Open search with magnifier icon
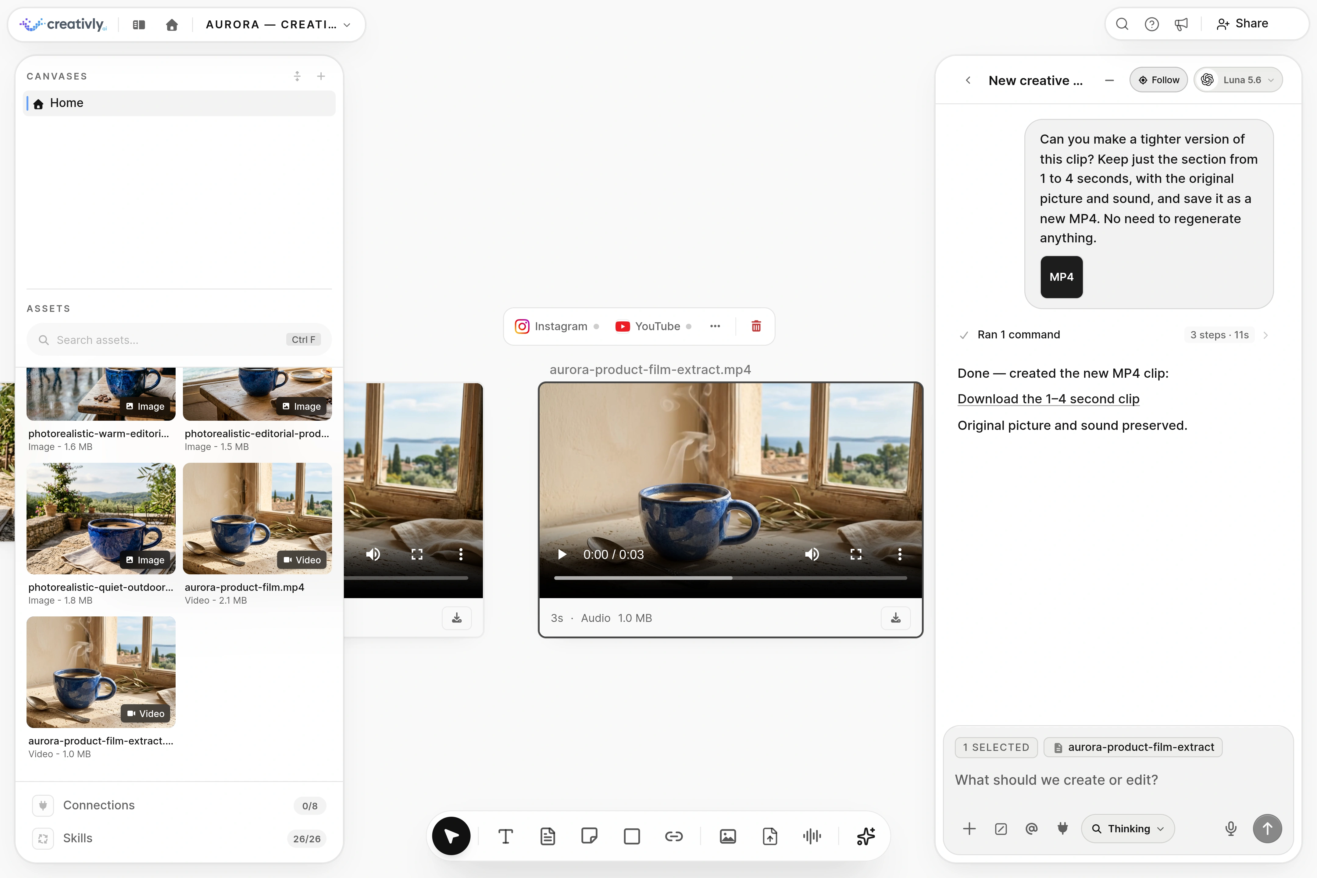 click(1122, 24)
